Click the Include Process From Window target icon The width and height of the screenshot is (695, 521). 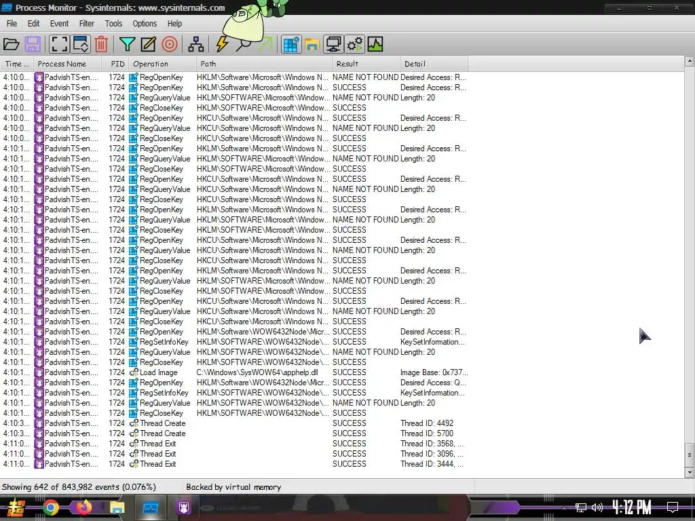[x=169, y=44]
